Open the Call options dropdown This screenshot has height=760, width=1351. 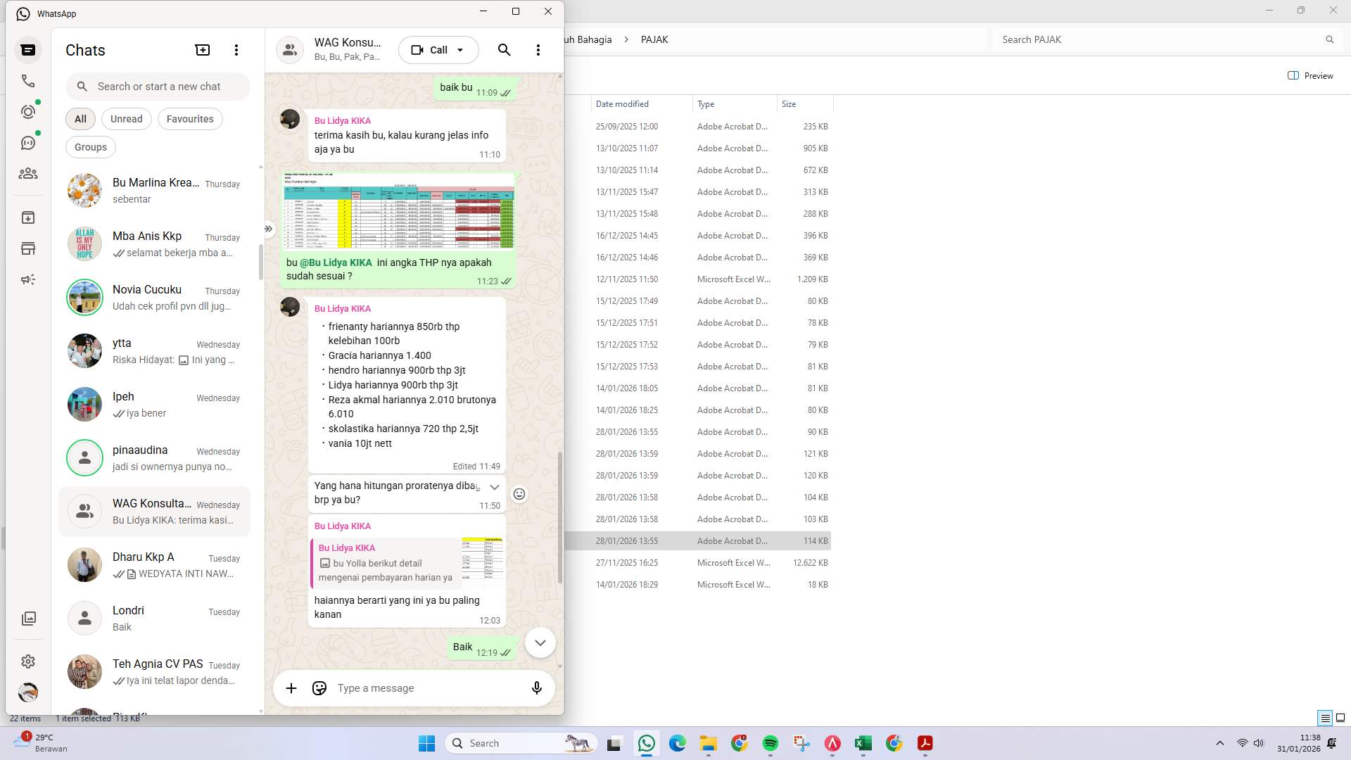pos(459,50)
